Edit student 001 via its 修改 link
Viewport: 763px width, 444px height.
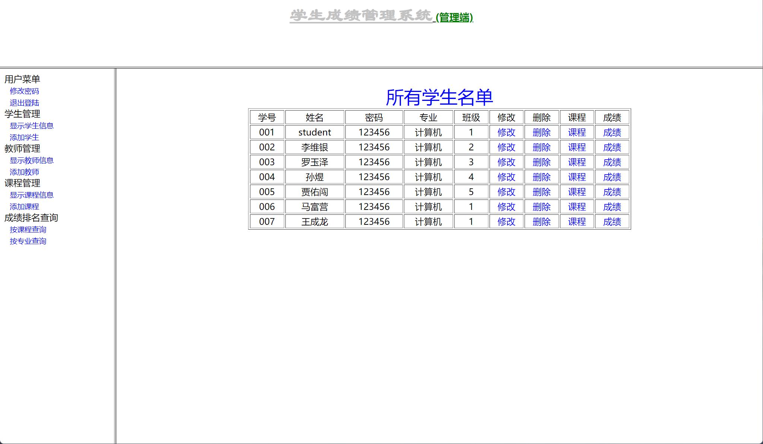pyautogui.click(x=506, y=132)
